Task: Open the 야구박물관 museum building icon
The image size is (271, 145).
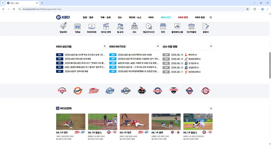Action: click(x=191, y=27)
